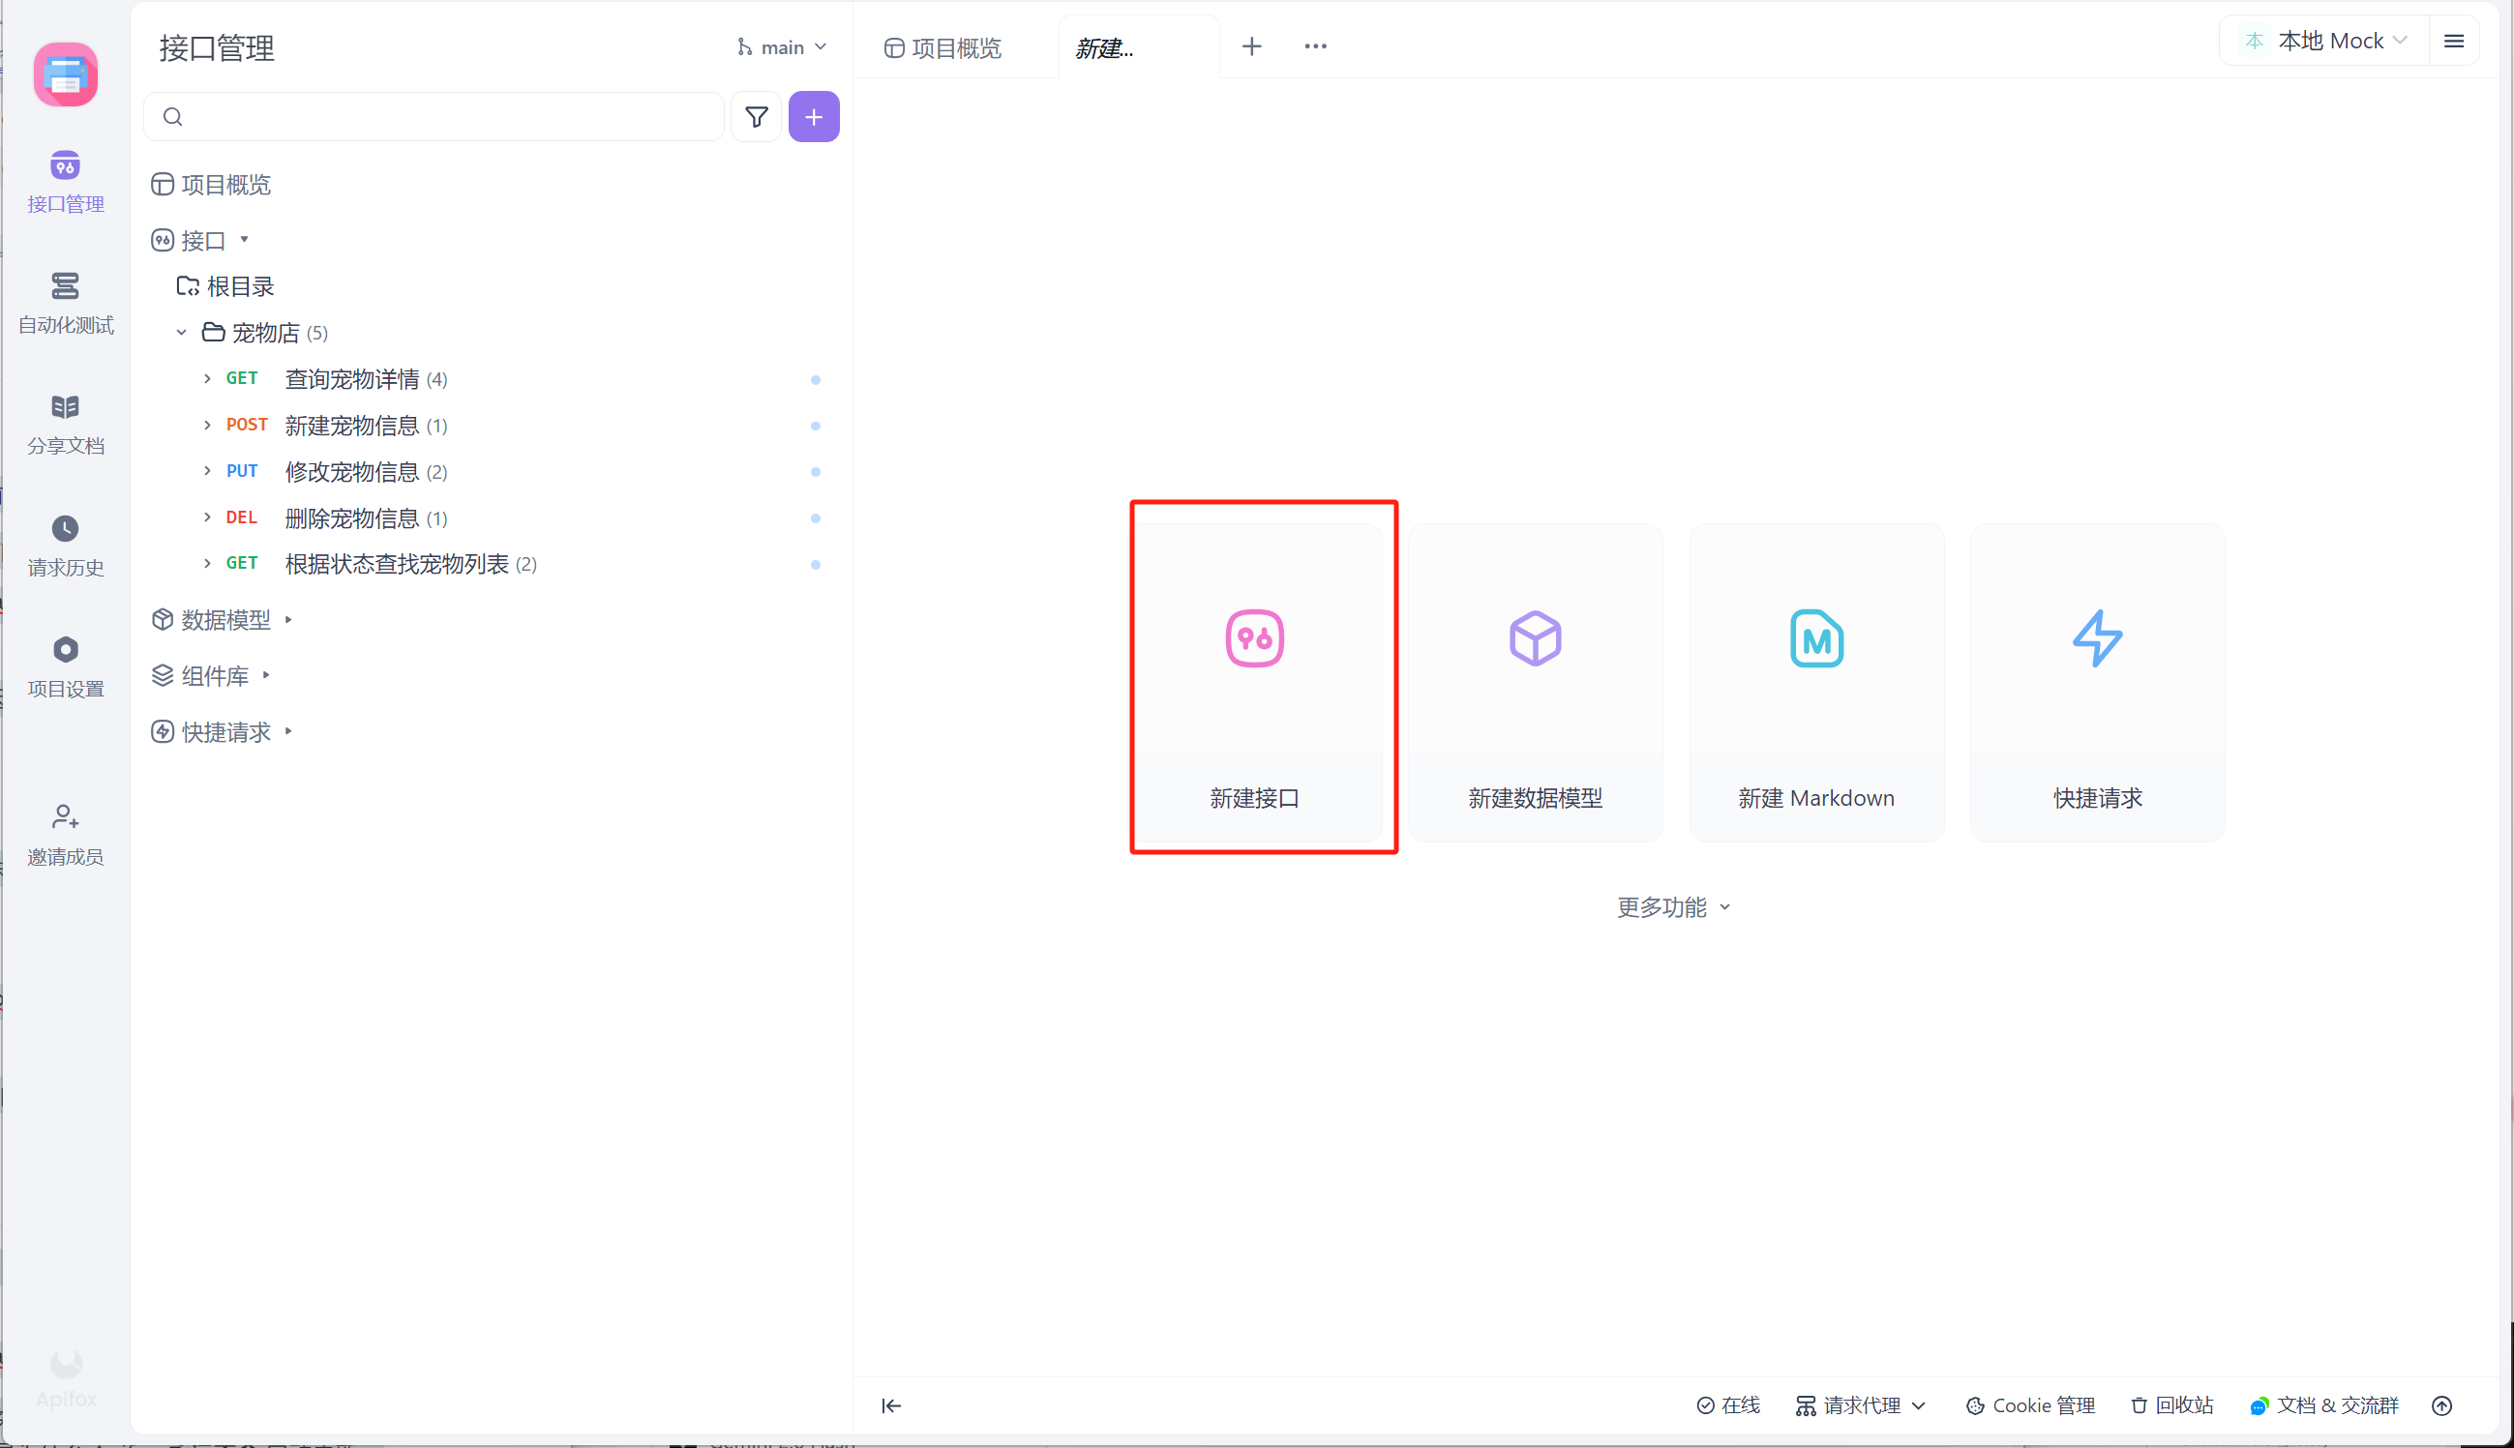Expand GET 查询宠物详情 item
Image resolution: width=2514 pixels, height=1448 pixels.
(x=207, y=379)
